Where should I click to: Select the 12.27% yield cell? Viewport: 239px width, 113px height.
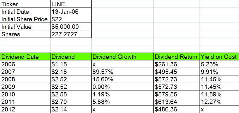pyautogui.click(x=219, y=102)
